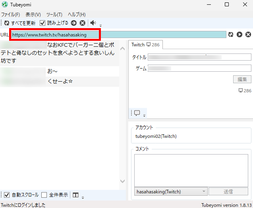The image size is (253, 208).
Task: Click the コメント text area
Action: click(x=191, y=170)
